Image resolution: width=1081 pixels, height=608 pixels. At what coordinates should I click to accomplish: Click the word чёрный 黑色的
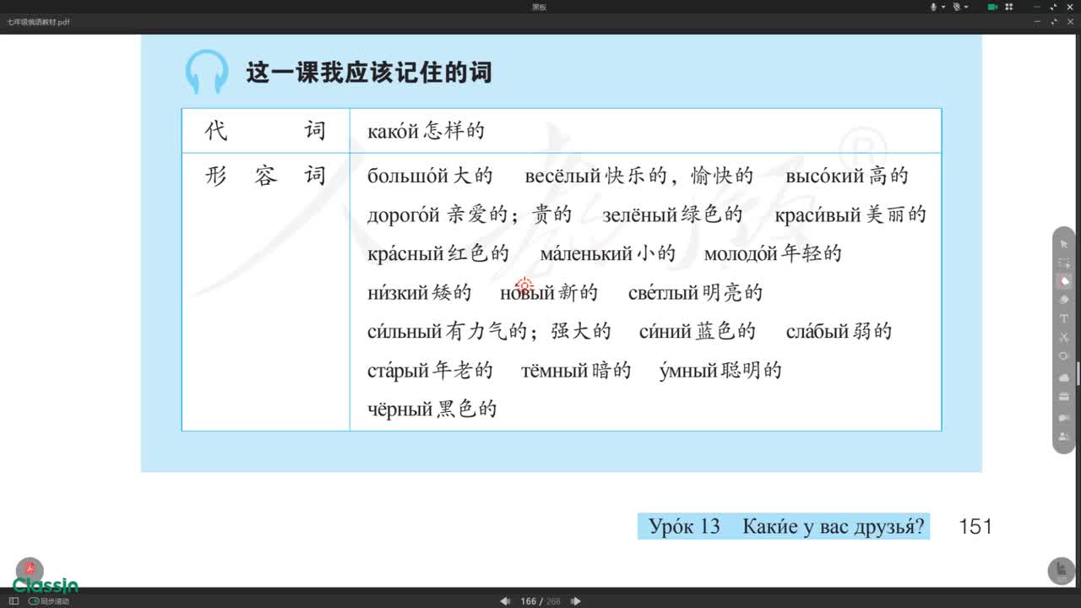coord(432,410)
